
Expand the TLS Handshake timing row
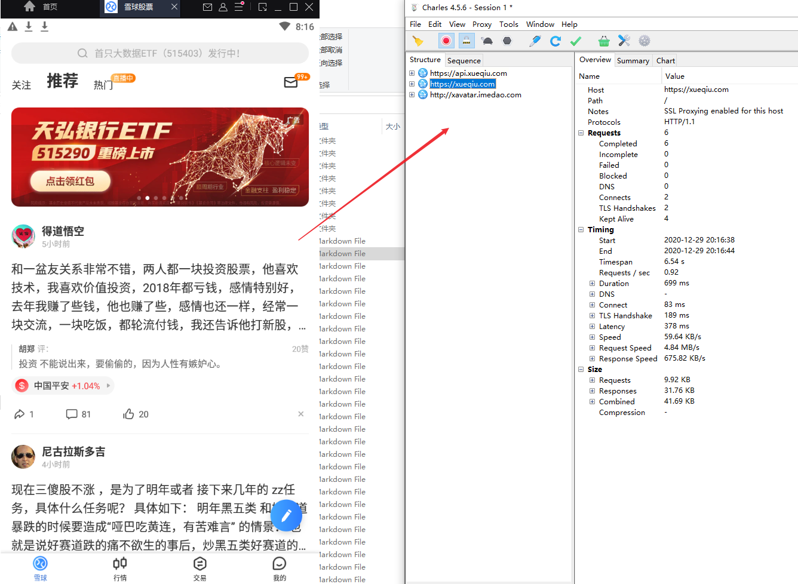(592, 315)
